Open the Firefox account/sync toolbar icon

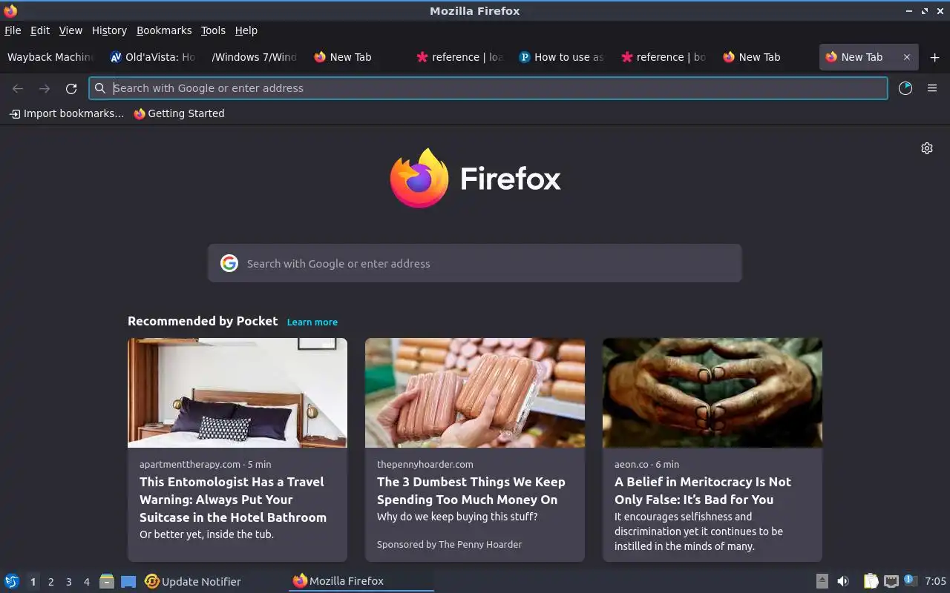click(905, 88)
